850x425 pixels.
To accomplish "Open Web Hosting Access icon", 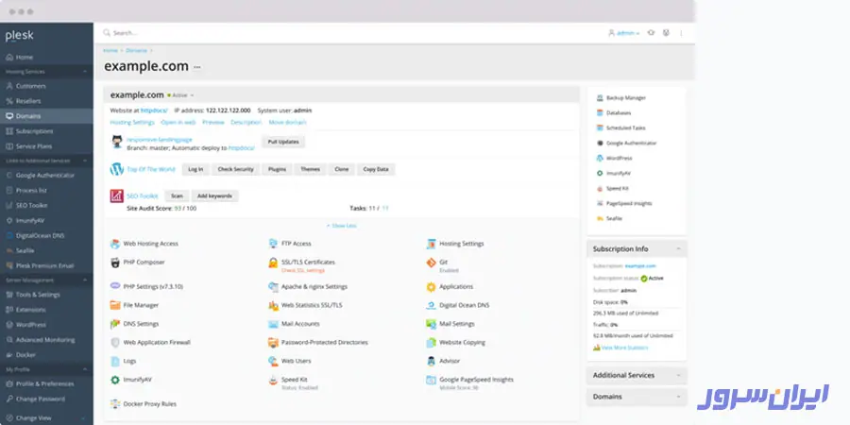I will 115,244.
